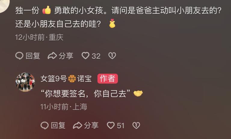Tap 回复 text under the author's reply
This screenshot has height=139, width=231.
pos(58,126)
